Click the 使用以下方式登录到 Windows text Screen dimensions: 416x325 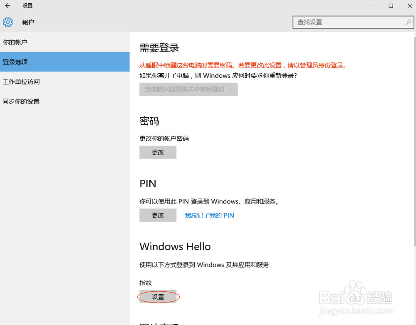tap(204, 265)
